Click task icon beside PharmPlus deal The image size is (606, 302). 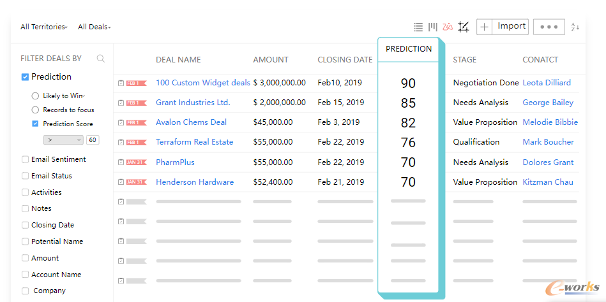tap(121, 162)
